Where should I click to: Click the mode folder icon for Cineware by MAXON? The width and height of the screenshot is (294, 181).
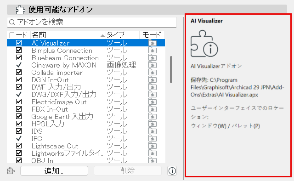click(x=153, y=65)
